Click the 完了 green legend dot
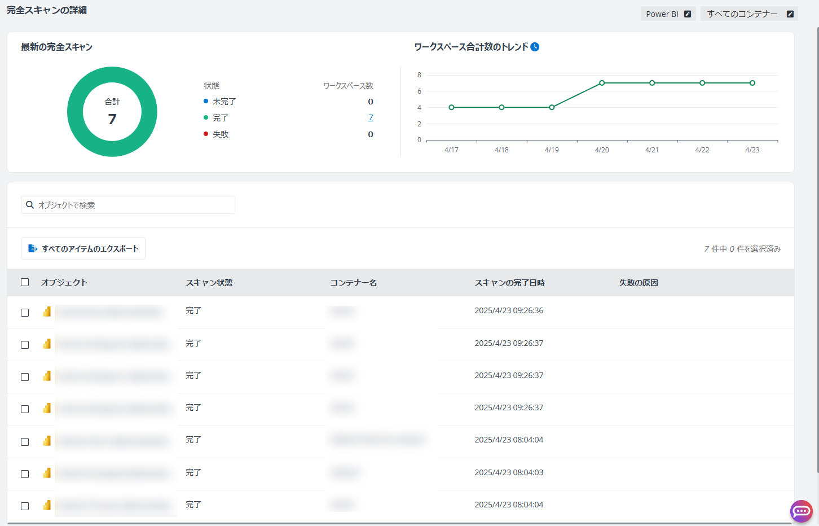This screenshot has width=819, height=526. [x=206, y=117]
